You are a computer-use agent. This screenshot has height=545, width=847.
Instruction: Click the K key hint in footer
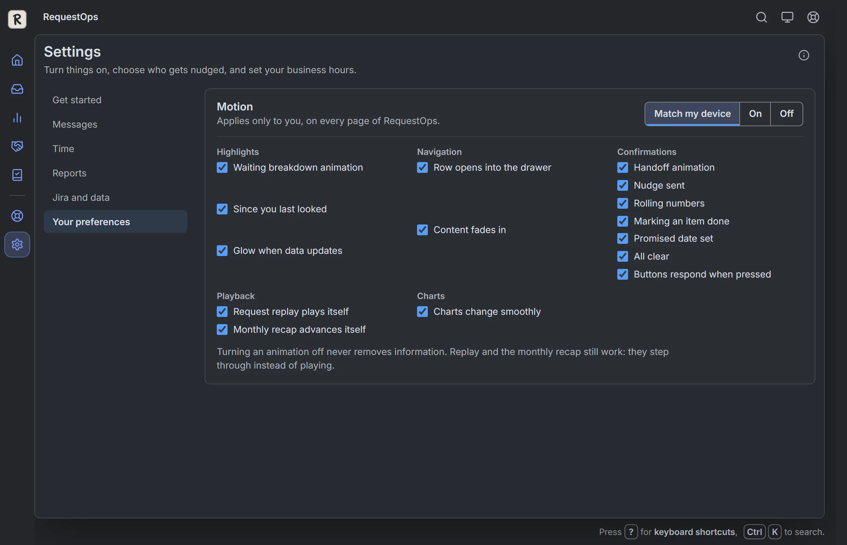click(775, 532)
